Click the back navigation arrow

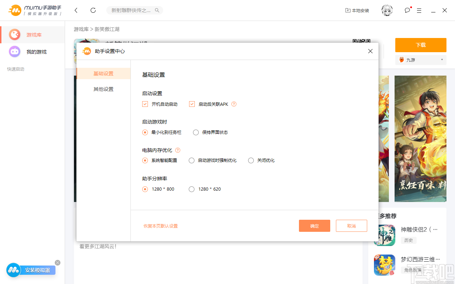coord(76,10)
